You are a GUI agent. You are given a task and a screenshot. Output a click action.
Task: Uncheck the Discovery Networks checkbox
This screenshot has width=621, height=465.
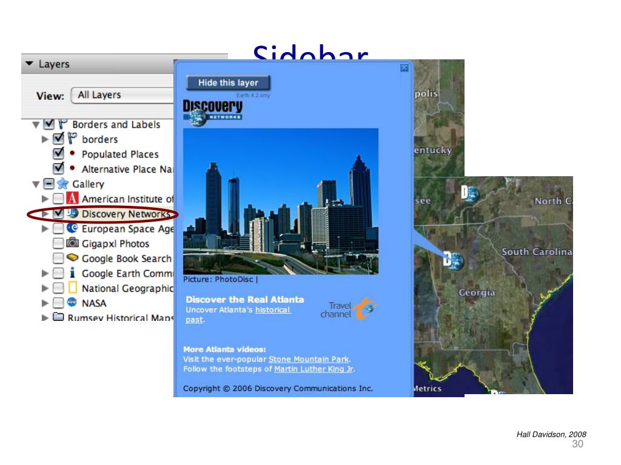point(58,213)
